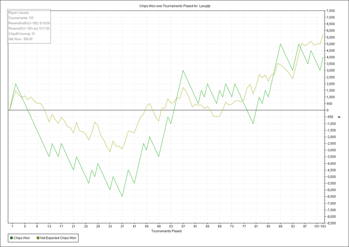
Task: Click the x-axis label 49
Action: point(159,226)
